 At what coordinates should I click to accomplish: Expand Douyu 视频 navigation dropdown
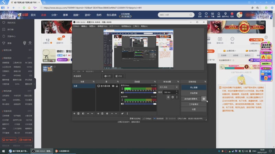click(76, 15)
